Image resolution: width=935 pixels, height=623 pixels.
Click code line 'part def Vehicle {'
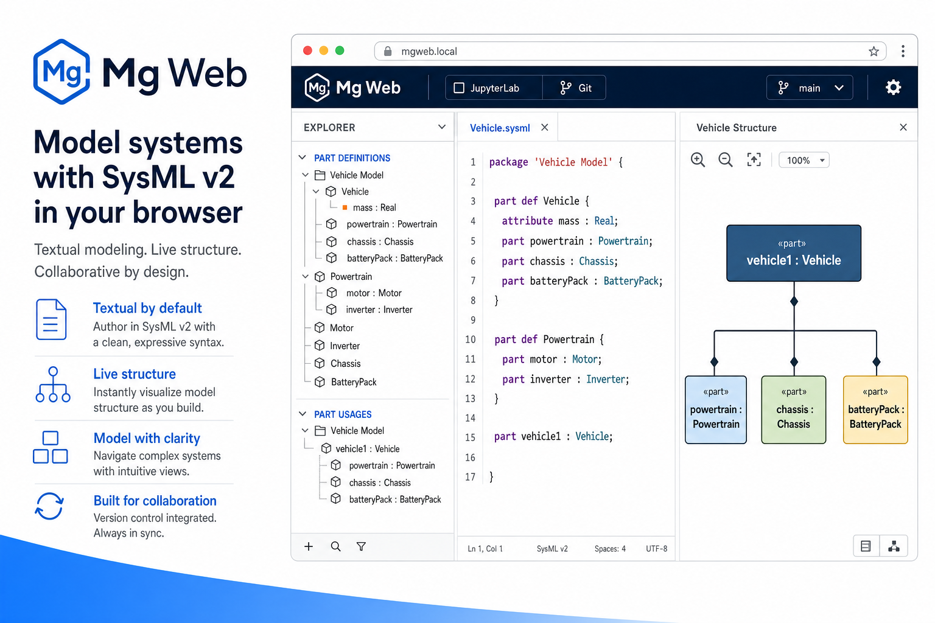tap(542, 201)
